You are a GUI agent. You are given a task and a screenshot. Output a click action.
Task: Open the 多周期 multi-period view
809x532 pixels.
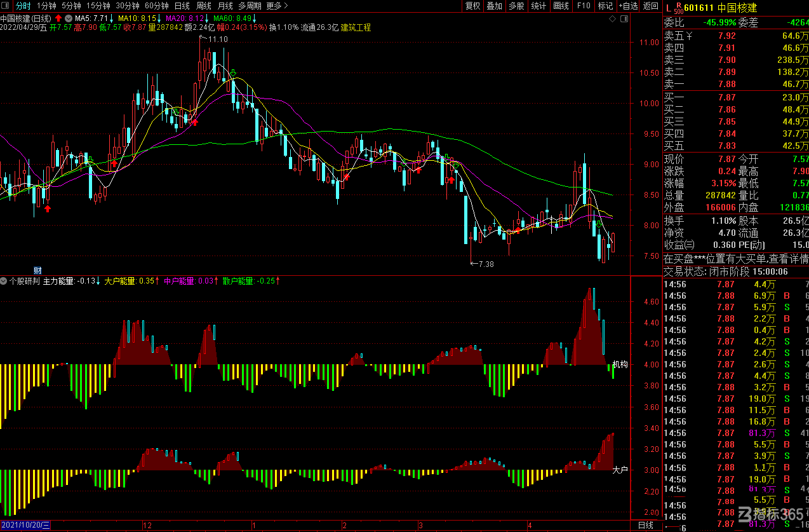pyautogui.click(x=250, y=6)
